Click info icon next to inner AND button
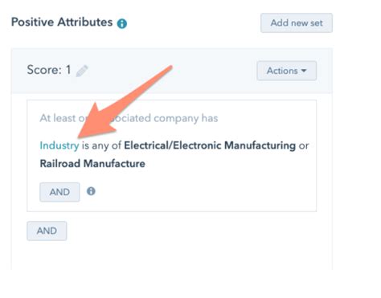Image resolution: width=381 pixels, height=298 pixels. pyautogui.click(x=91, y=191)
